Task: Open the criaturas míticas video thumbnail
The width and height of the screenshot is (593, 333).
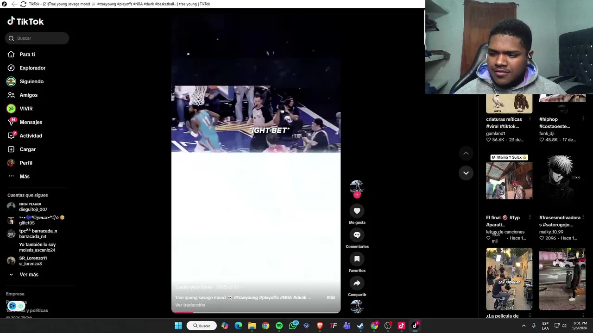Action: click(509, 104)
